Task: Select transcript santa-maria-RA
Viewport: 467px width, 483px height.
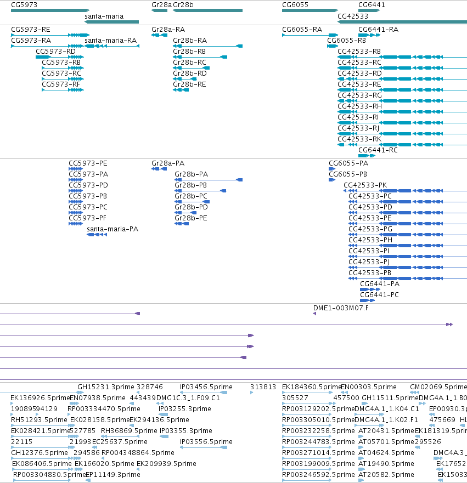Action: 112,46
